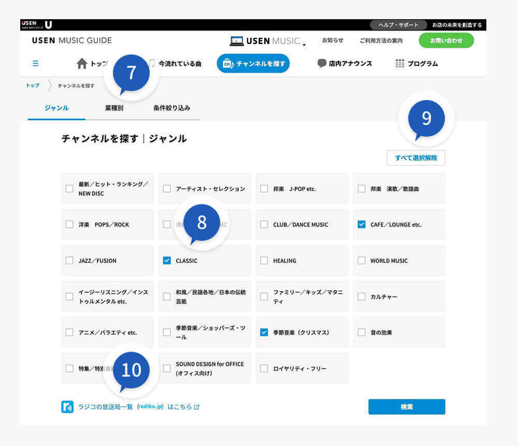Enable the JAZZ／FUSION checkbox
Screen dimensions: 518x446
click(69, 261)
